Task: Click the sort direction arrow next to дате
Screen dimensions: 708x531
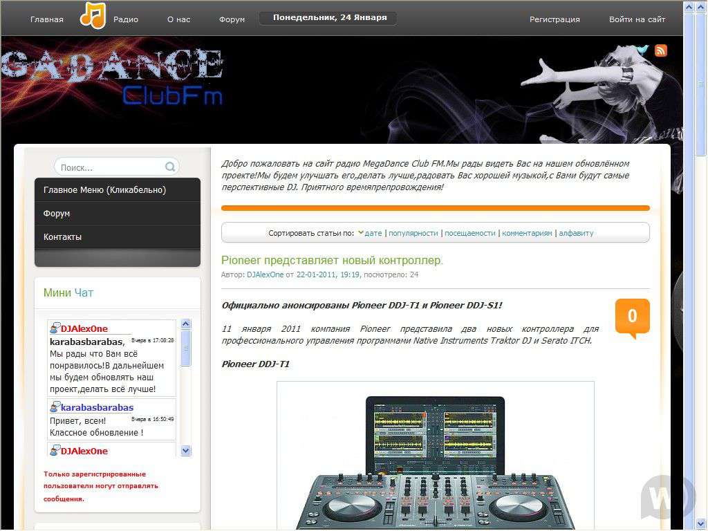Action: (361, 233)
